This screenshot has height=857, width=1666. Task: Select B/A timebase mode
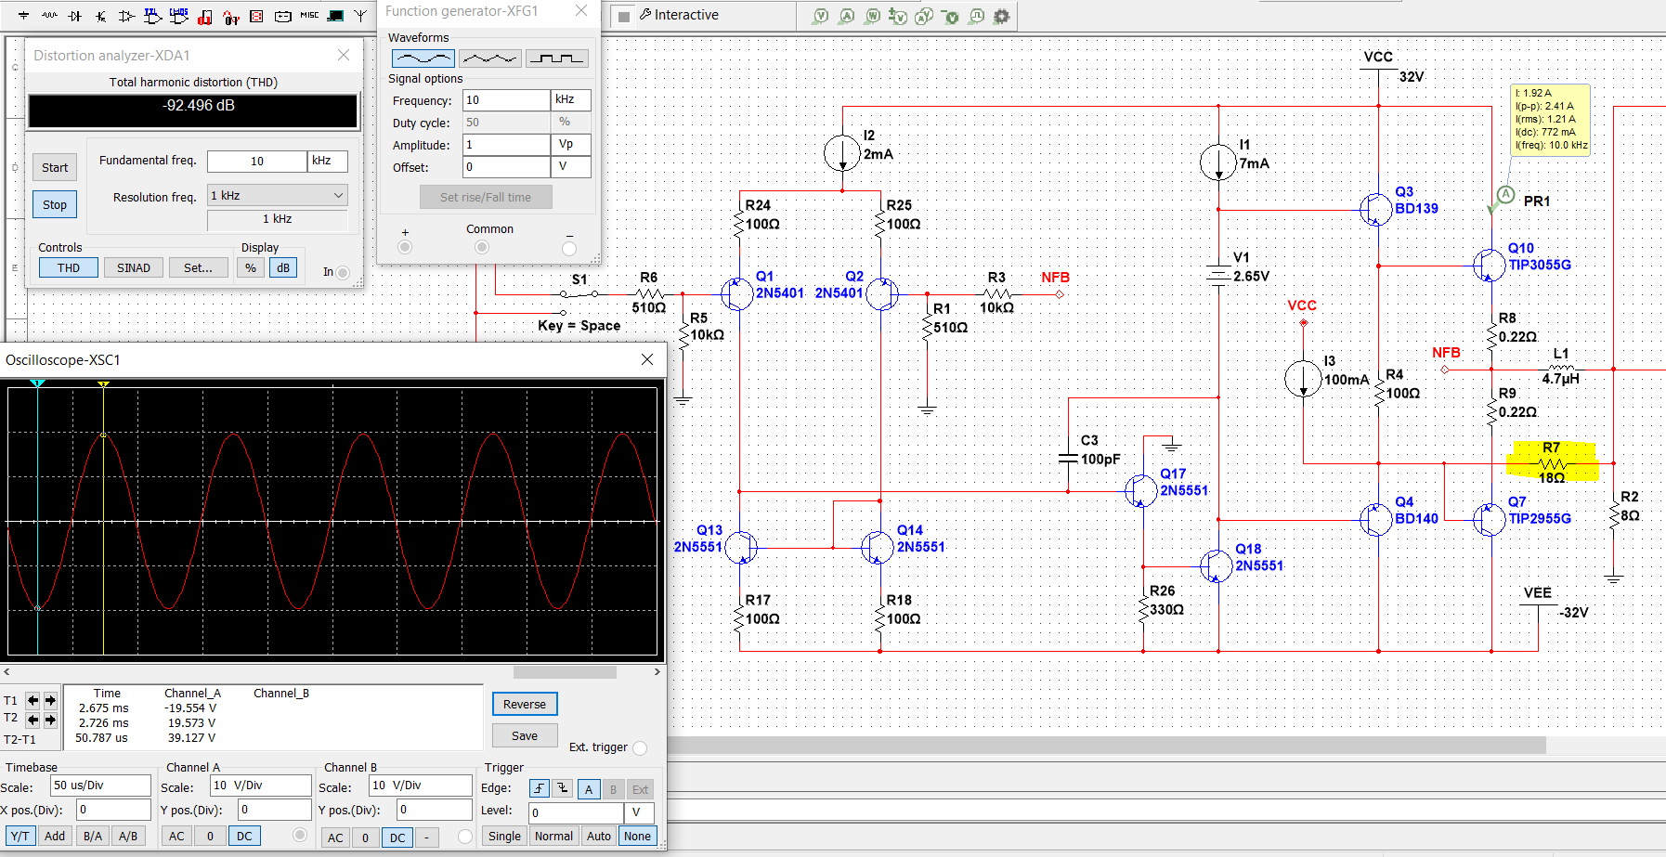tap(93, 836)
